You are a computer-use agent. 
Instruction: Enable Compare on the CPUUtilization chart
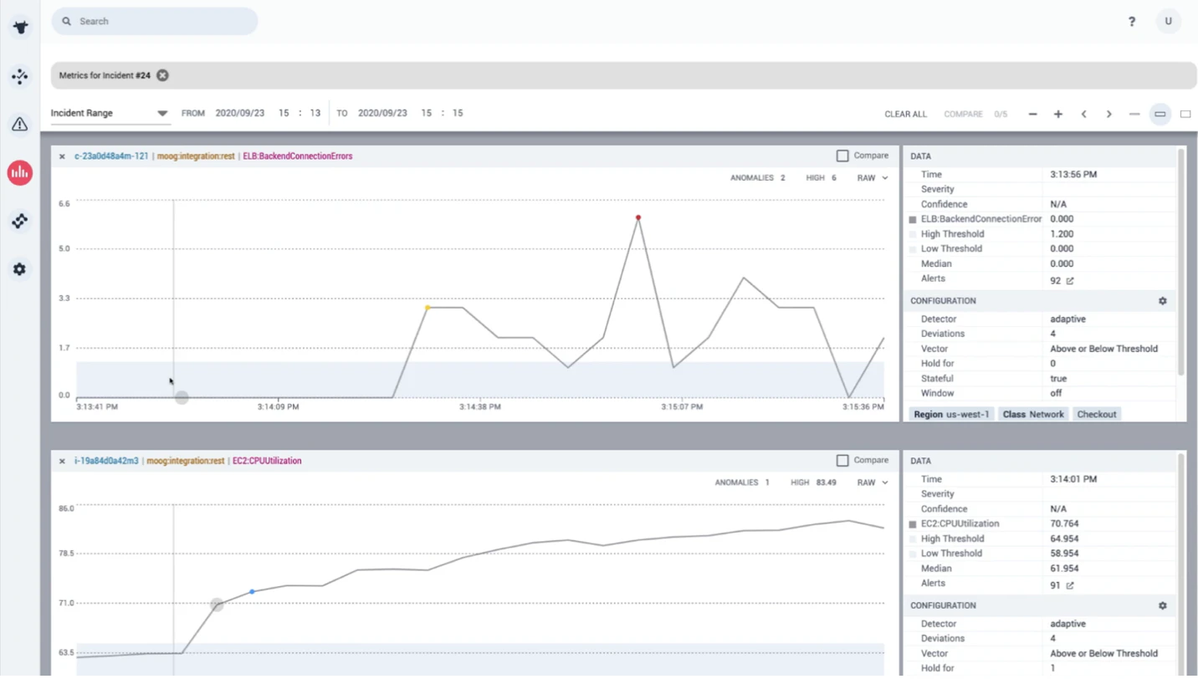tap(842, 460)
